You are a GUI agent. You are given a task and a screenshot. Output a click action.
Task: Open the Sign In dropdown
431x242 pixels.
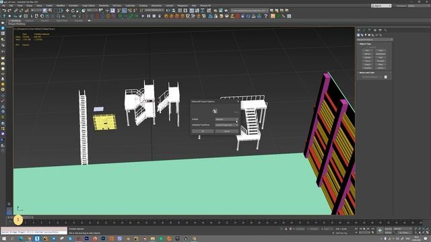click(381, 6)
